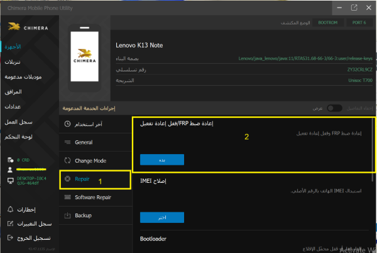The image size is (377, 253).
Task: Open سجل التغييرات changelog
Action: [35, 224]
